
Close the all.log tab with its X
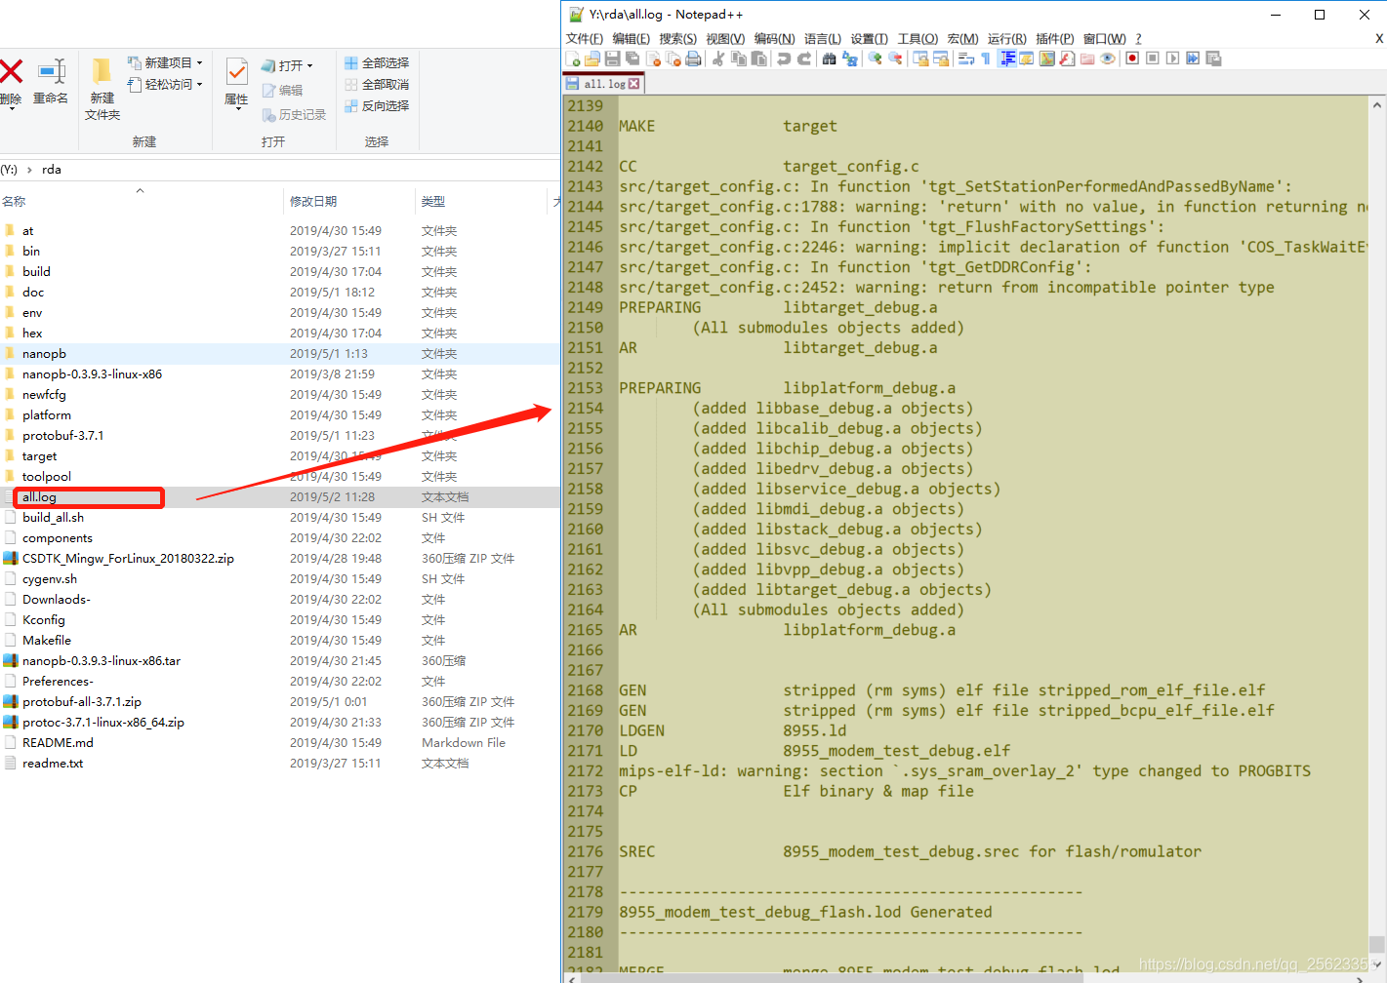(x=634, y=84)
